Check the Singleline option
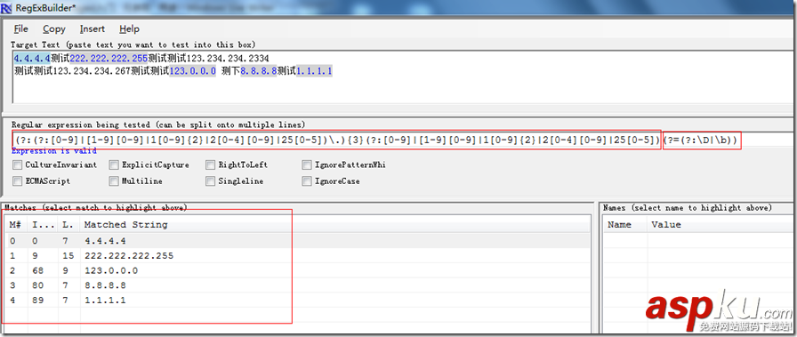The width and height of the screenshot is (797, 337). coord(211,181)
